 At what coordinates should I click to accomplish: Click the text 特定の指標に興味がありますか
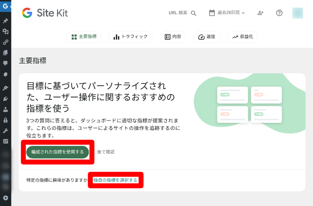coord(57,180)
